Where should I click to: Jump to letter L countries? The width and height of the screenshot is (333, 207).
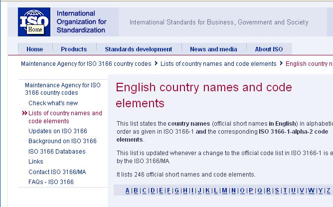(x=216, y=191)
